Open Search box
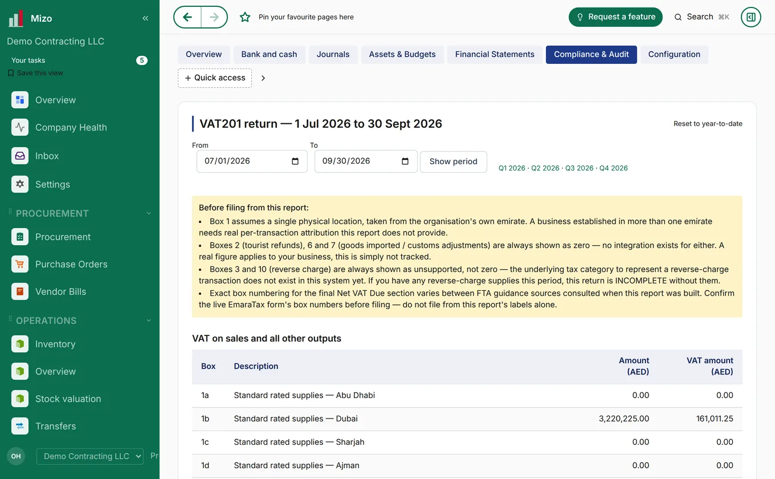Viewport: 775px width, 479px height. coord(702,17)
